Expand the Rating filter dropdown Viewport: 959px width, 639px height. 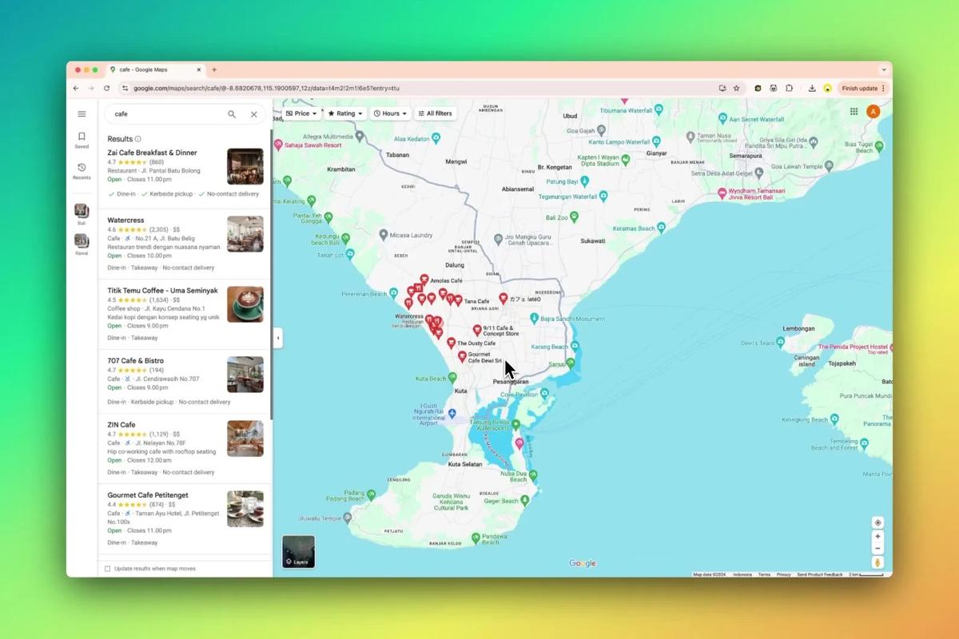click(x=345, y=113)
